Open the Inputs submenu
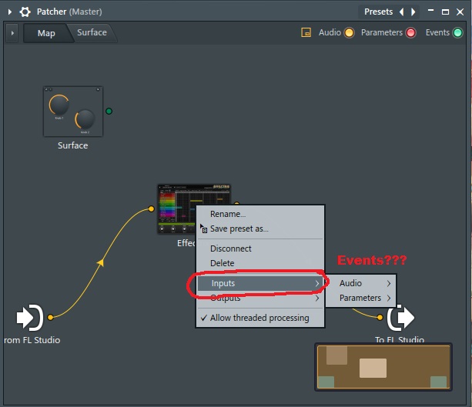Viewport: 472px width, 407px height. click(x=260, y=283)
